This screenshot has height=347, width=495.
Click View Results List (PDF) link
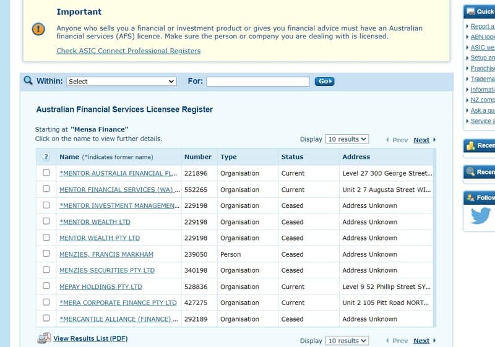(90, 338)
